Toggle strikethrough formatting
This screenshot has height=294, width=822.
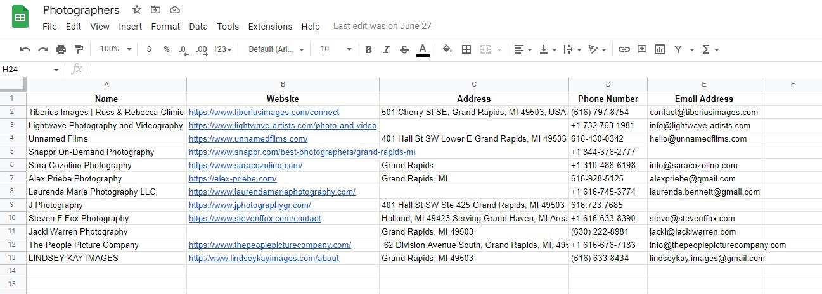[404, 49]
